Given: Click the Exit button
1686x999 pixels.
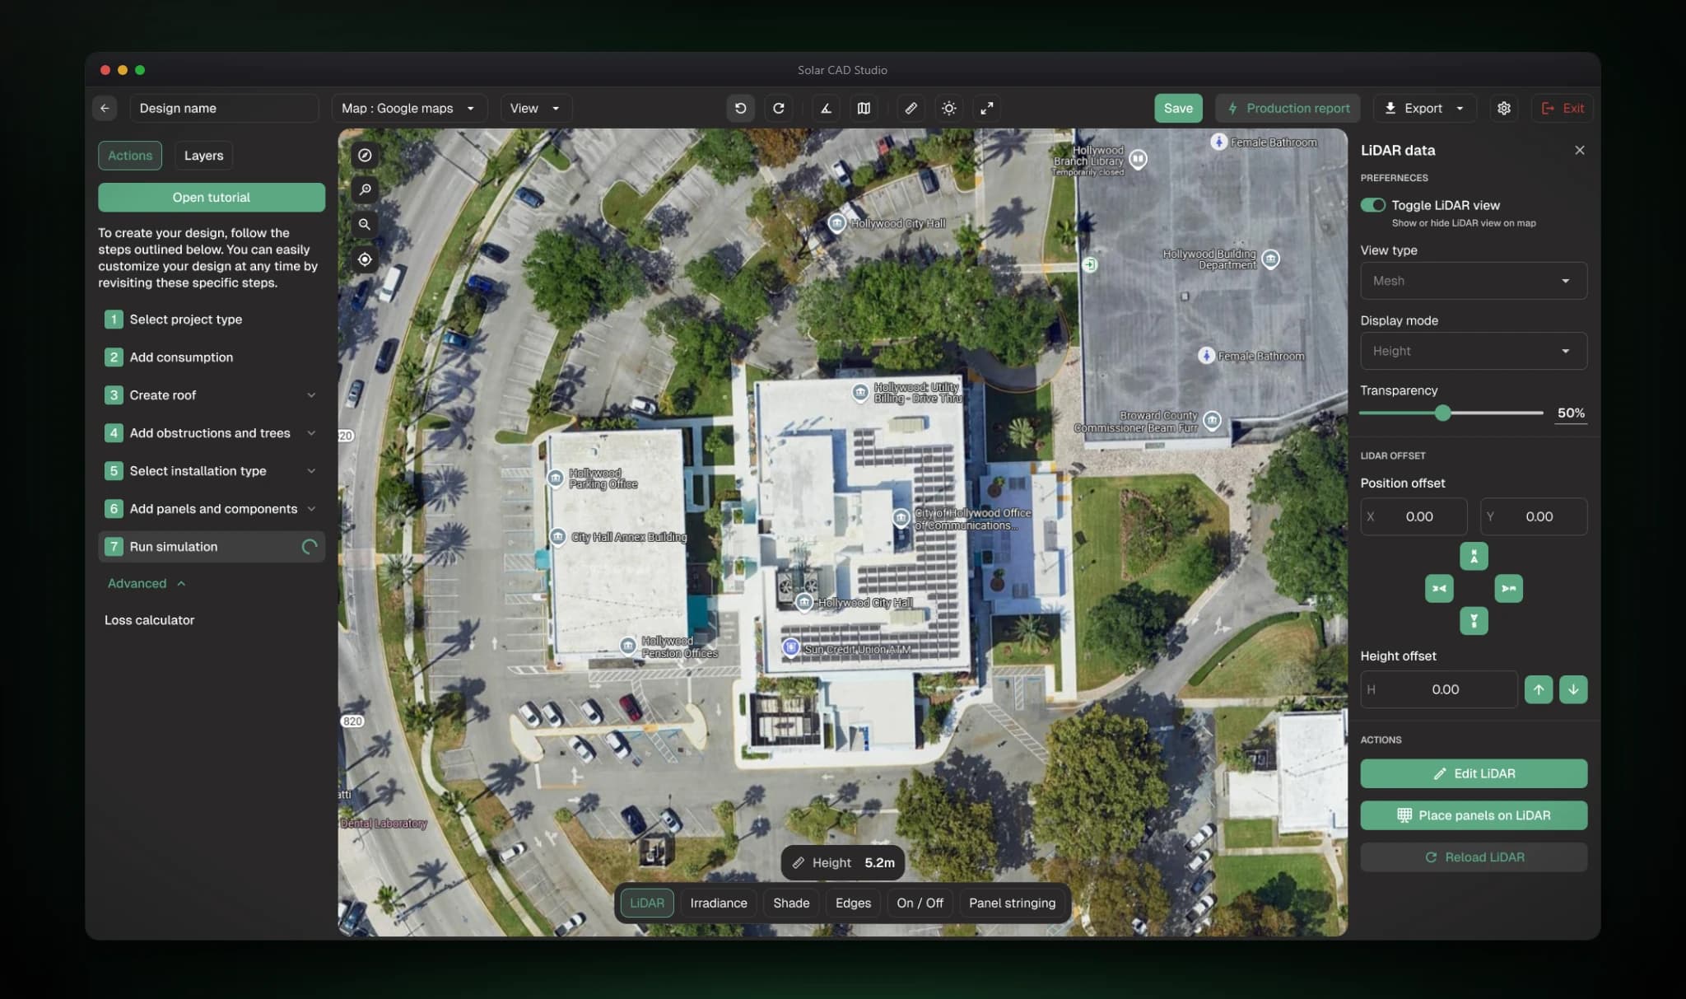Looking at the screenshot, I should click(1562, 108).
